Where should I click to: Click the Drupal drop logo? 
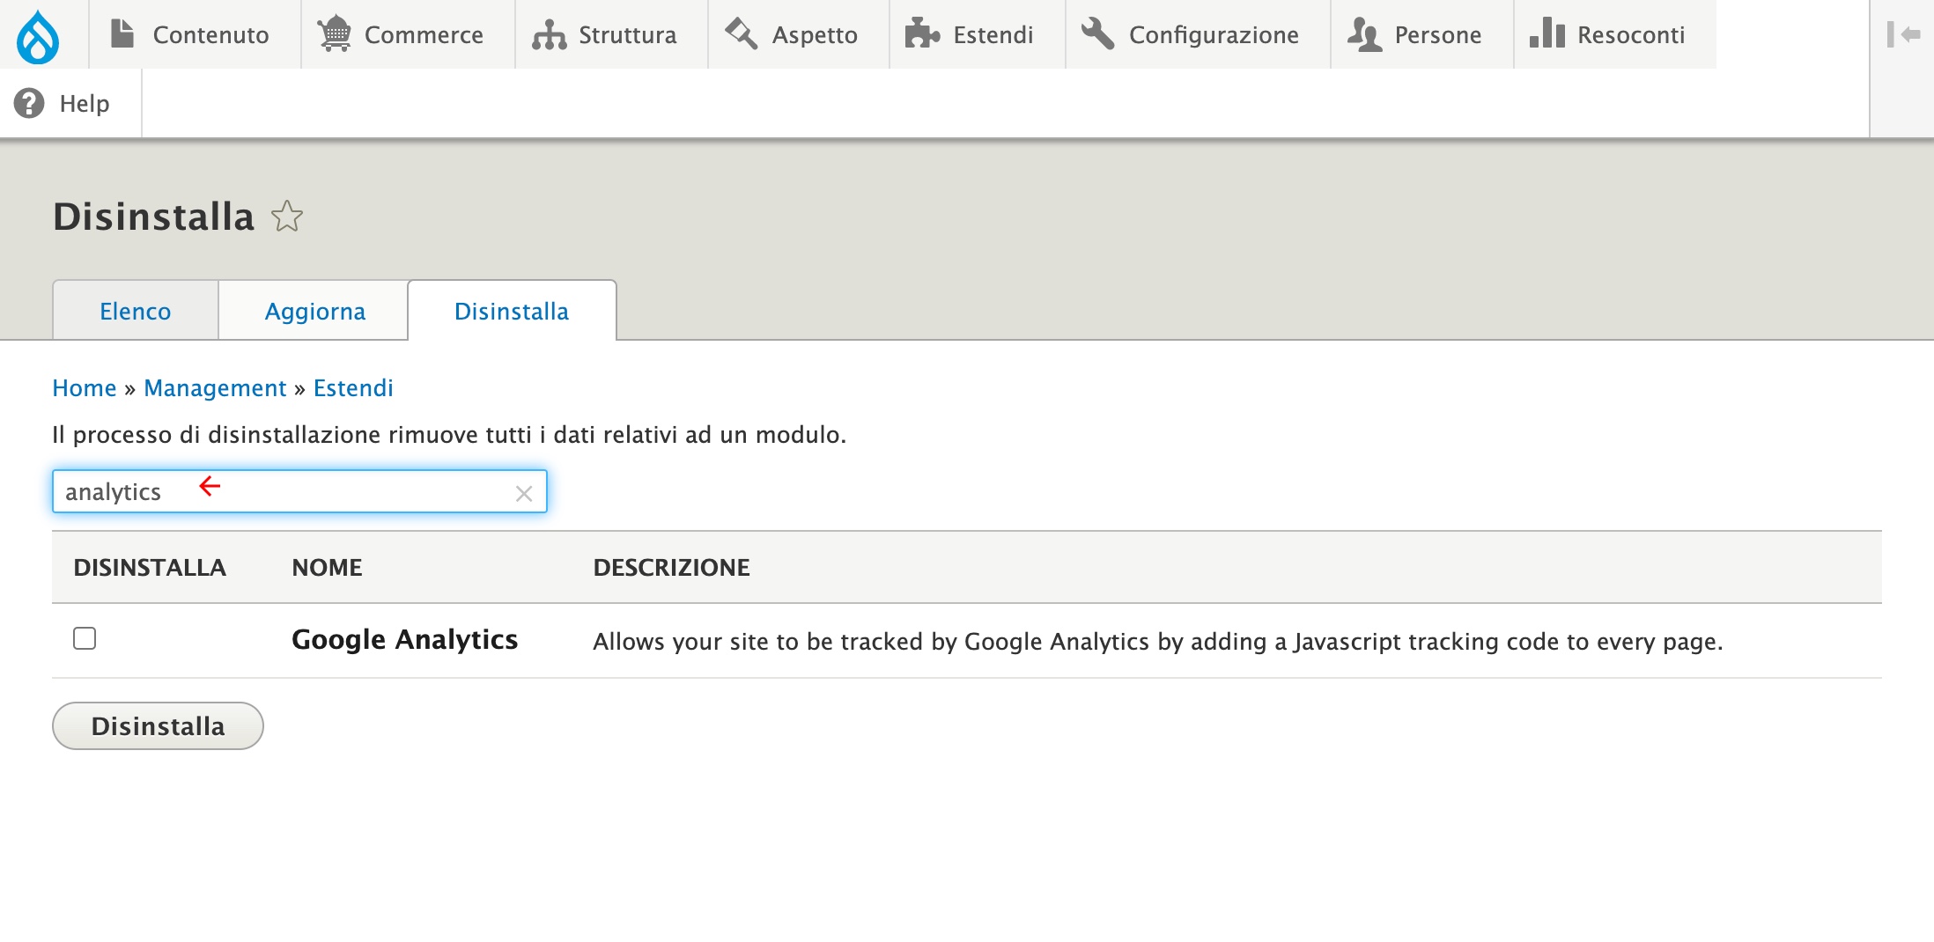click(x=38, y=36)
